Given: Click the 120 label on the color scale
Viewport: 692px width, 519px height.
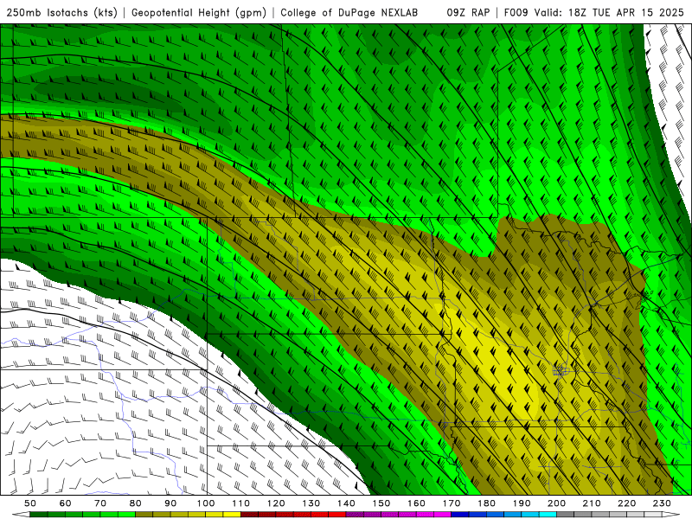Looking at the screenshot, I should click(x=276, y=503).
